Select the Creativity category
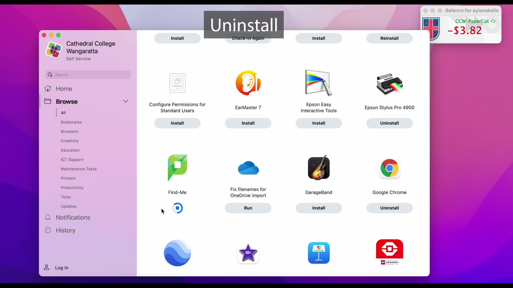The width and height of the screenshot is (513, 288). 70,141
